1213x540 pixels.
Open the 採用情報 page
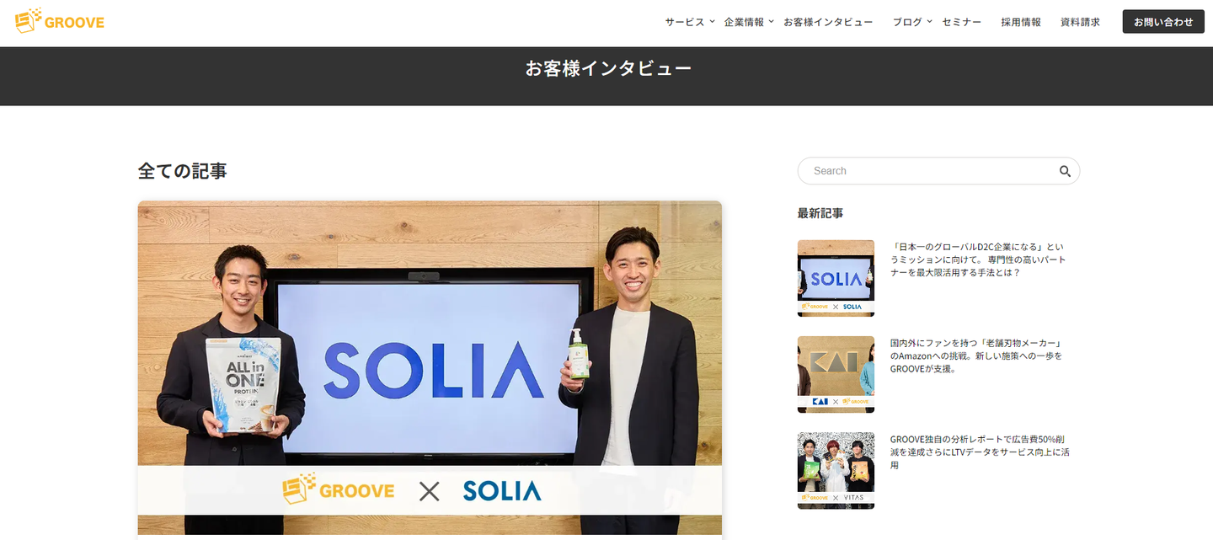point(1021,22)
